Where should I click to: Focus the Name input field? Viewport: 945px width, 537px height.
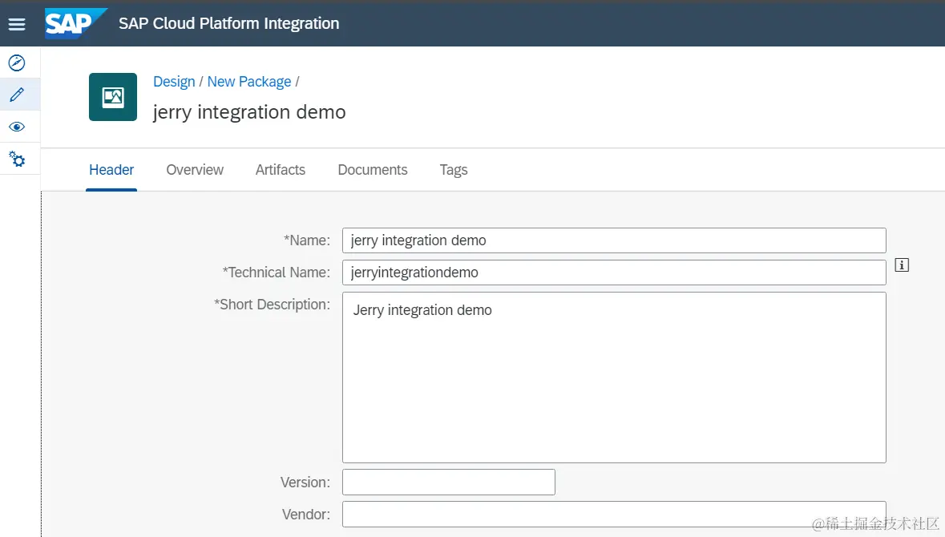[614, 240]
